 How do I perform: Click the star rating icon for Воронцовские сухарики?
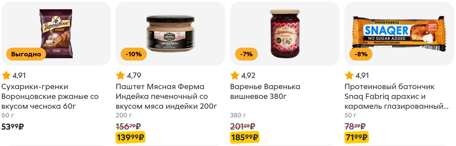(x=6, y=75)
